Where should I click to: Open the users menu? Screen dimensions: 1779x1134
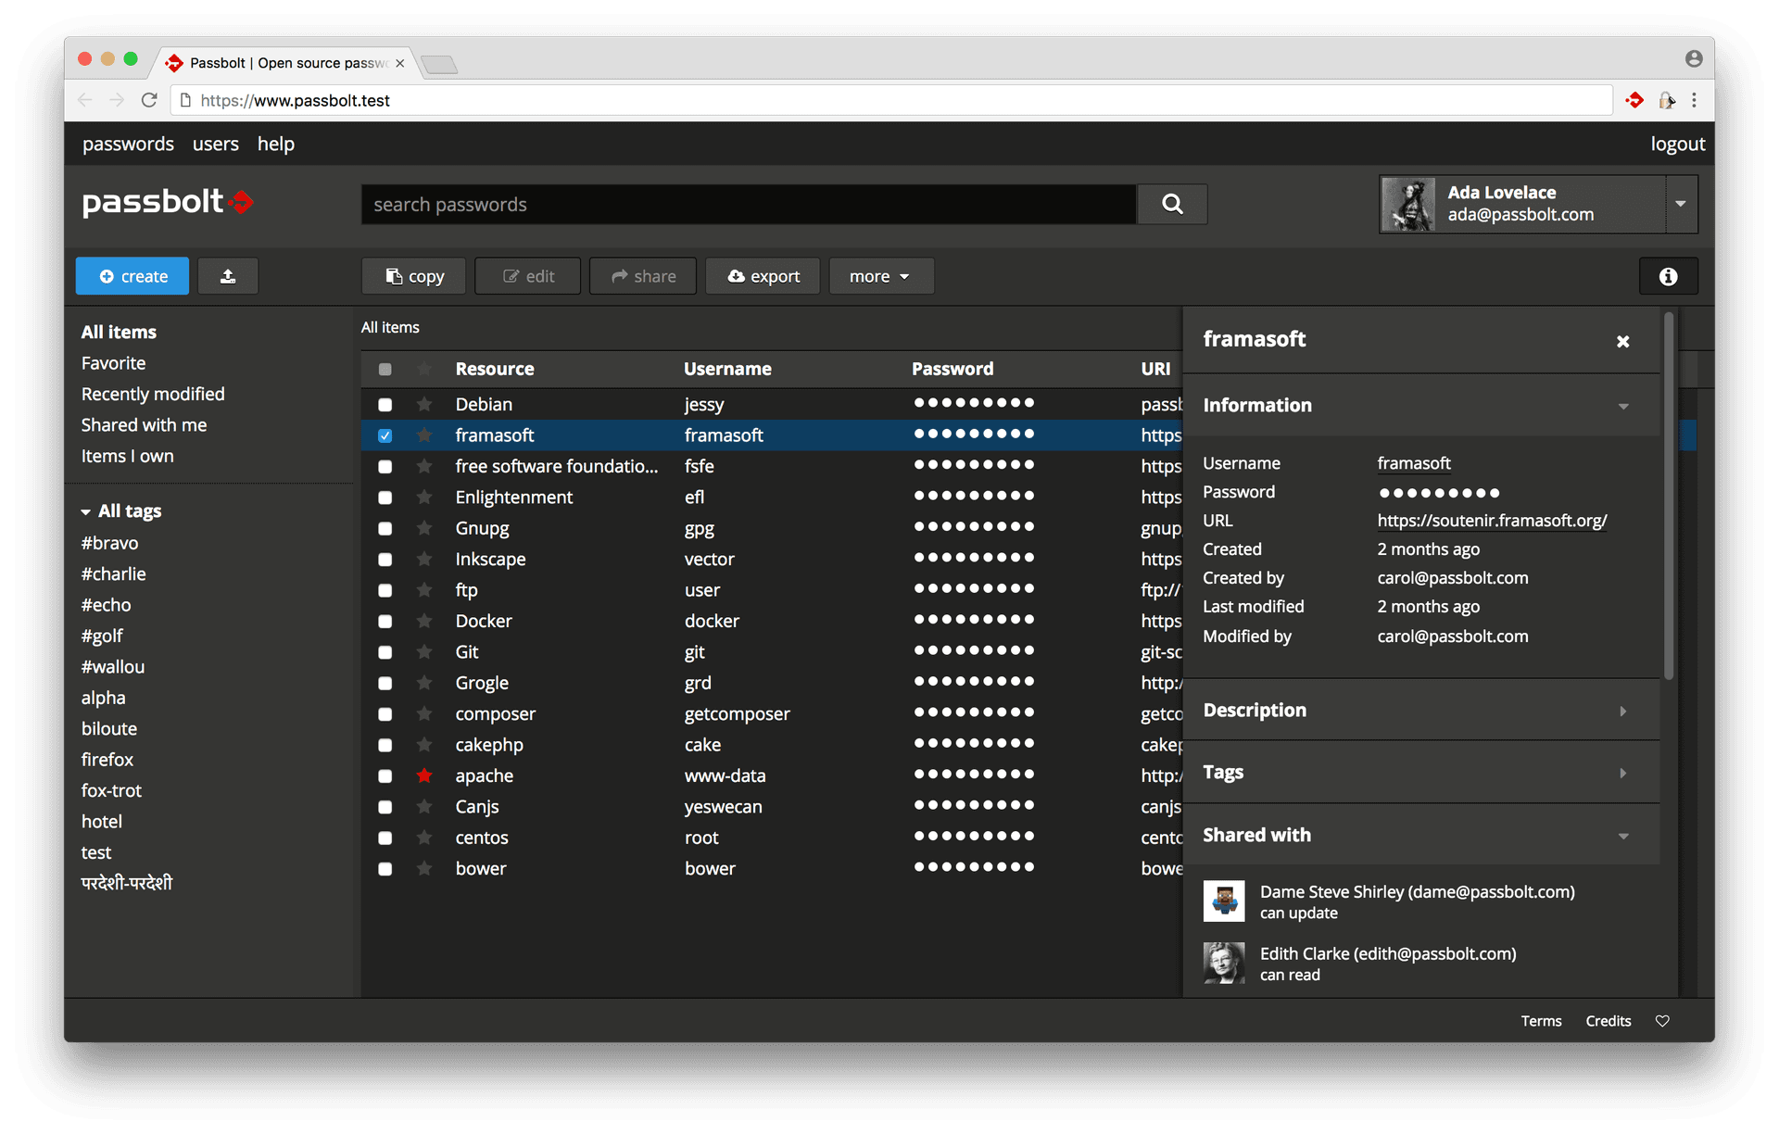(215, 144)
